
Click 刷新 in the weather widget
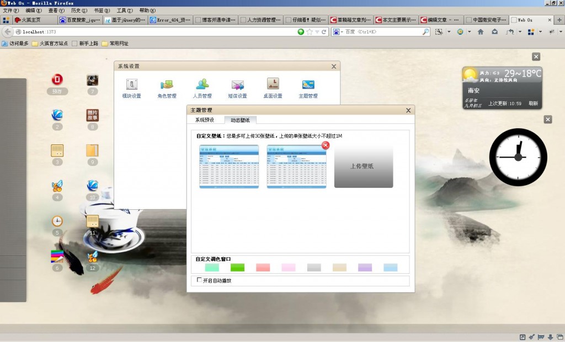point(534,103)
